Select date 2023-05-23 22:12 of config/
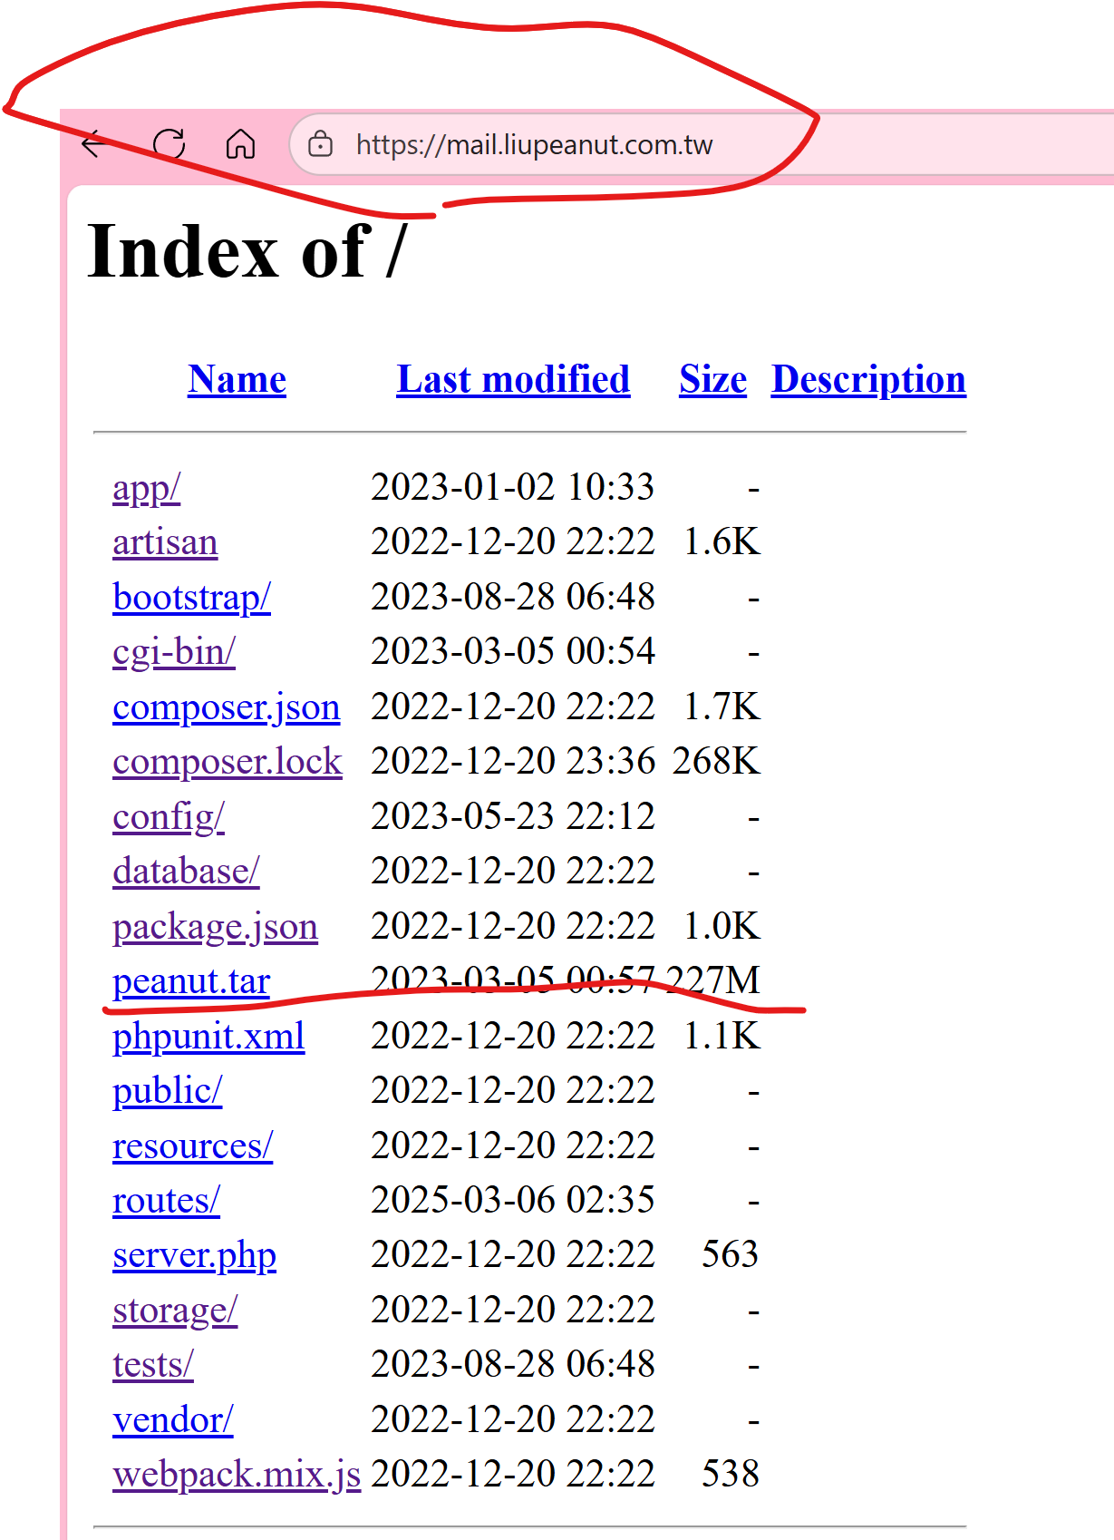 point(513,816)
